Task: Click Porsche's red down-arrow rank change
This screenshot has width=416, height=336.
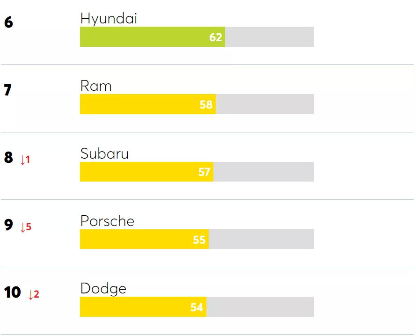Action: tap(26, 227)
